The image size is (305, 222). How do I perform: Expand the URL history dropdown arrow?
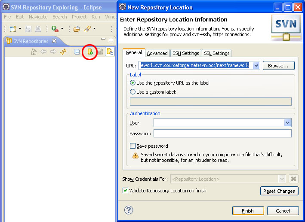[x=256, y=65]
